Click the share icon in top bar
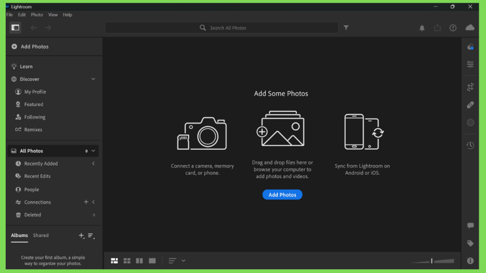This screenshot has height=273, width=486. [x=437, y=28]
